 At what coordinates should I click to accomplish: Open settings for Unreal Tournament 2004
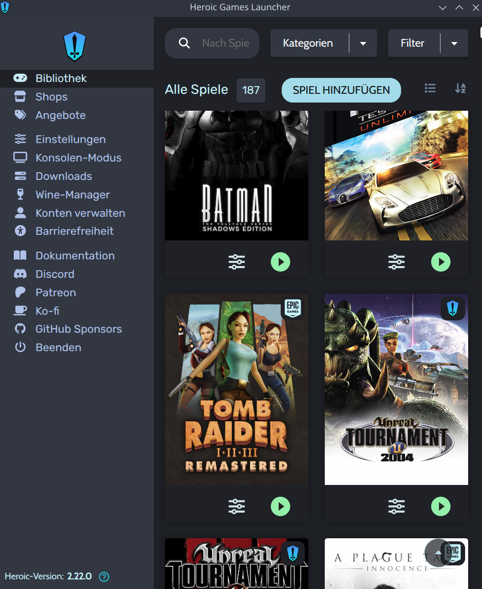click(396, 506)
